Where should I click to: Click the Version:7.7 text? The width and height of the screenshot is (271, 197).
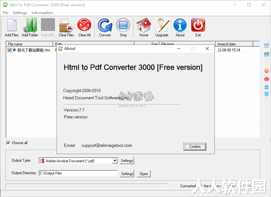74,110
